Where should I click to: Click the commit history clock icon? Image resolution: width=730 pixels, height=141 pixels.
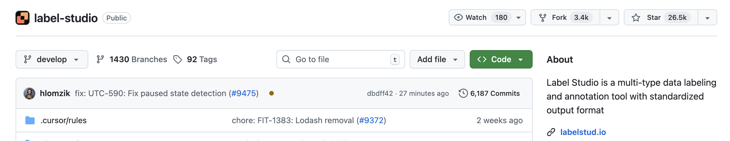(463, 94)
